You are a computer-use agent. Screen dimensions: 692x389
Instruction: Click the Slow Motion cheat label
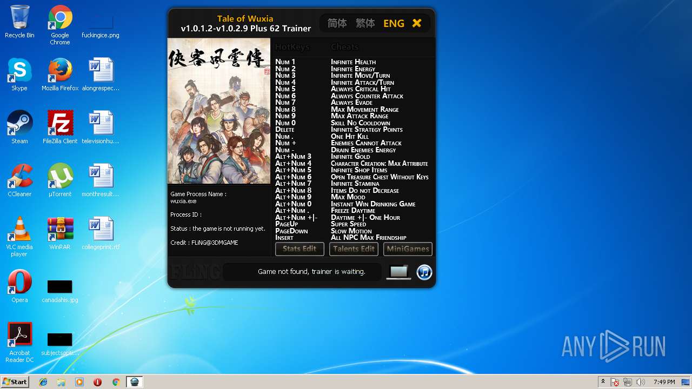[351, 231]
